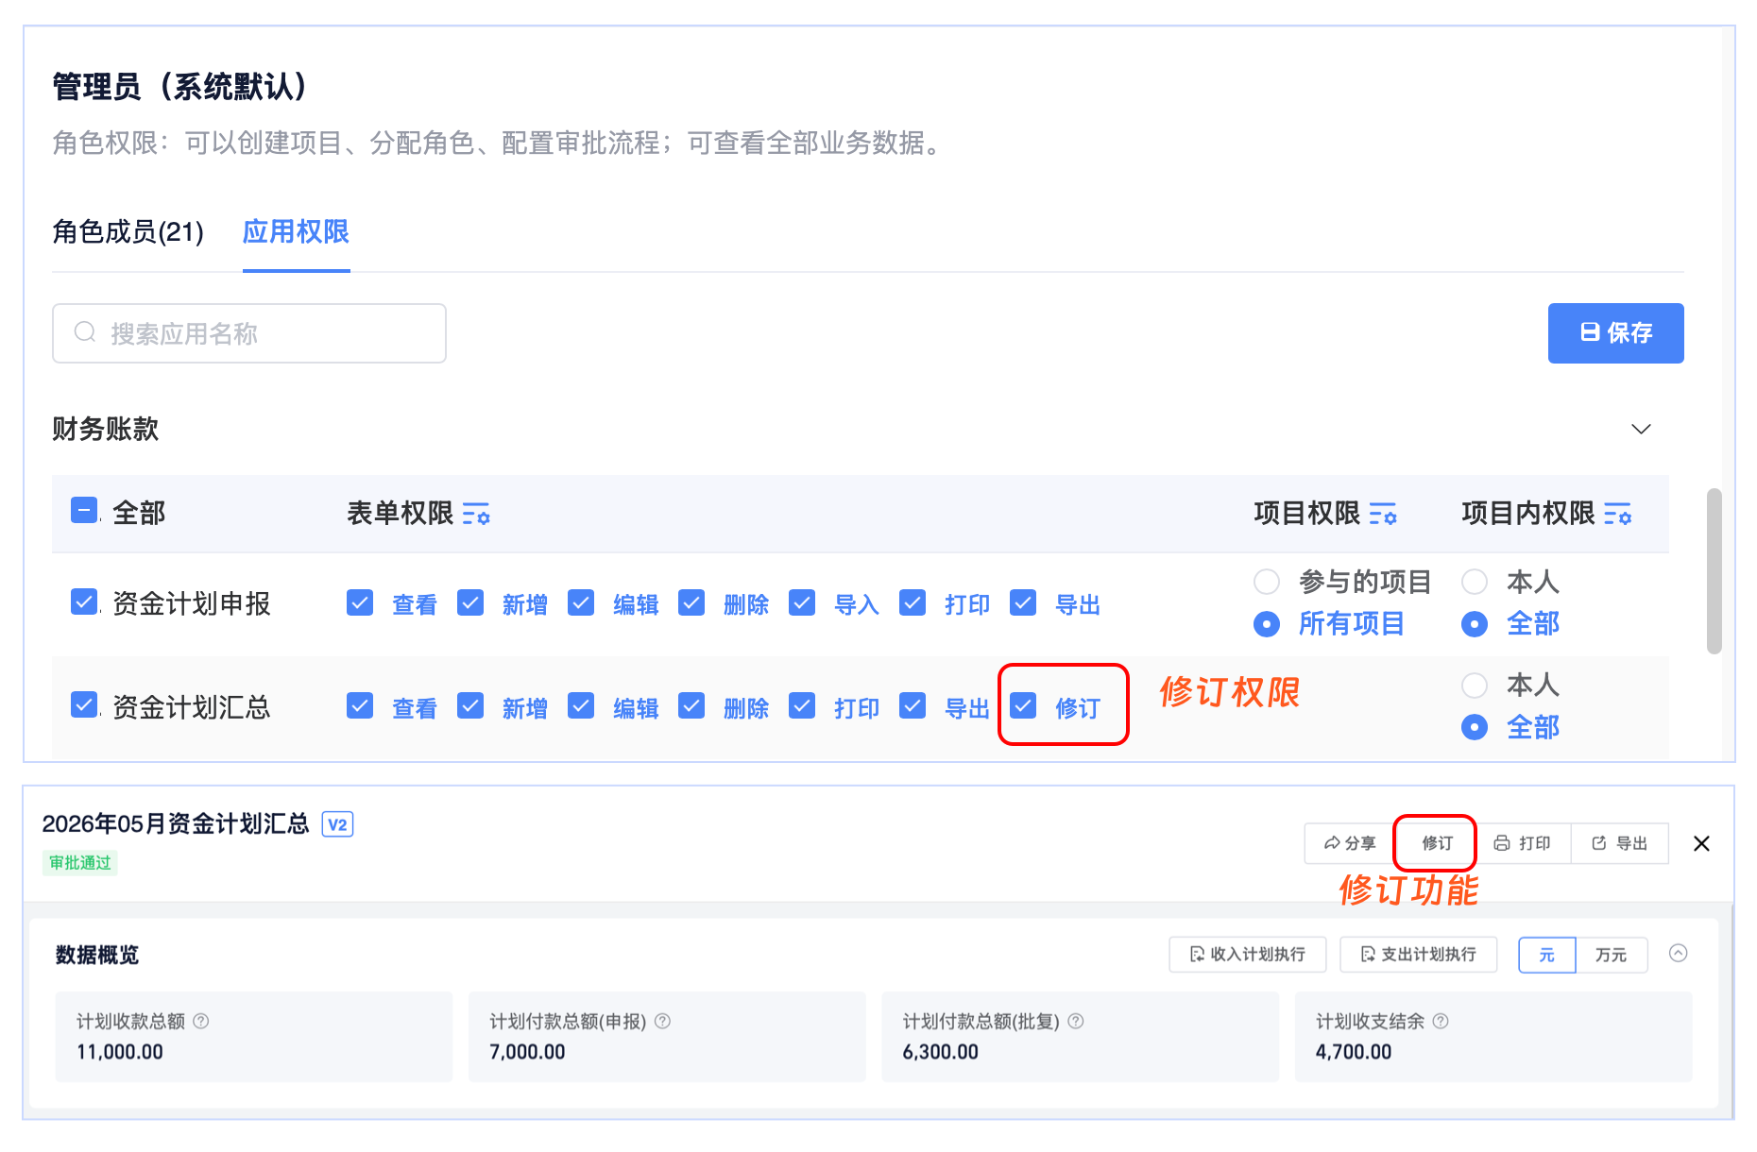Switch amount unit to 万元

(x=1612, y=955)
